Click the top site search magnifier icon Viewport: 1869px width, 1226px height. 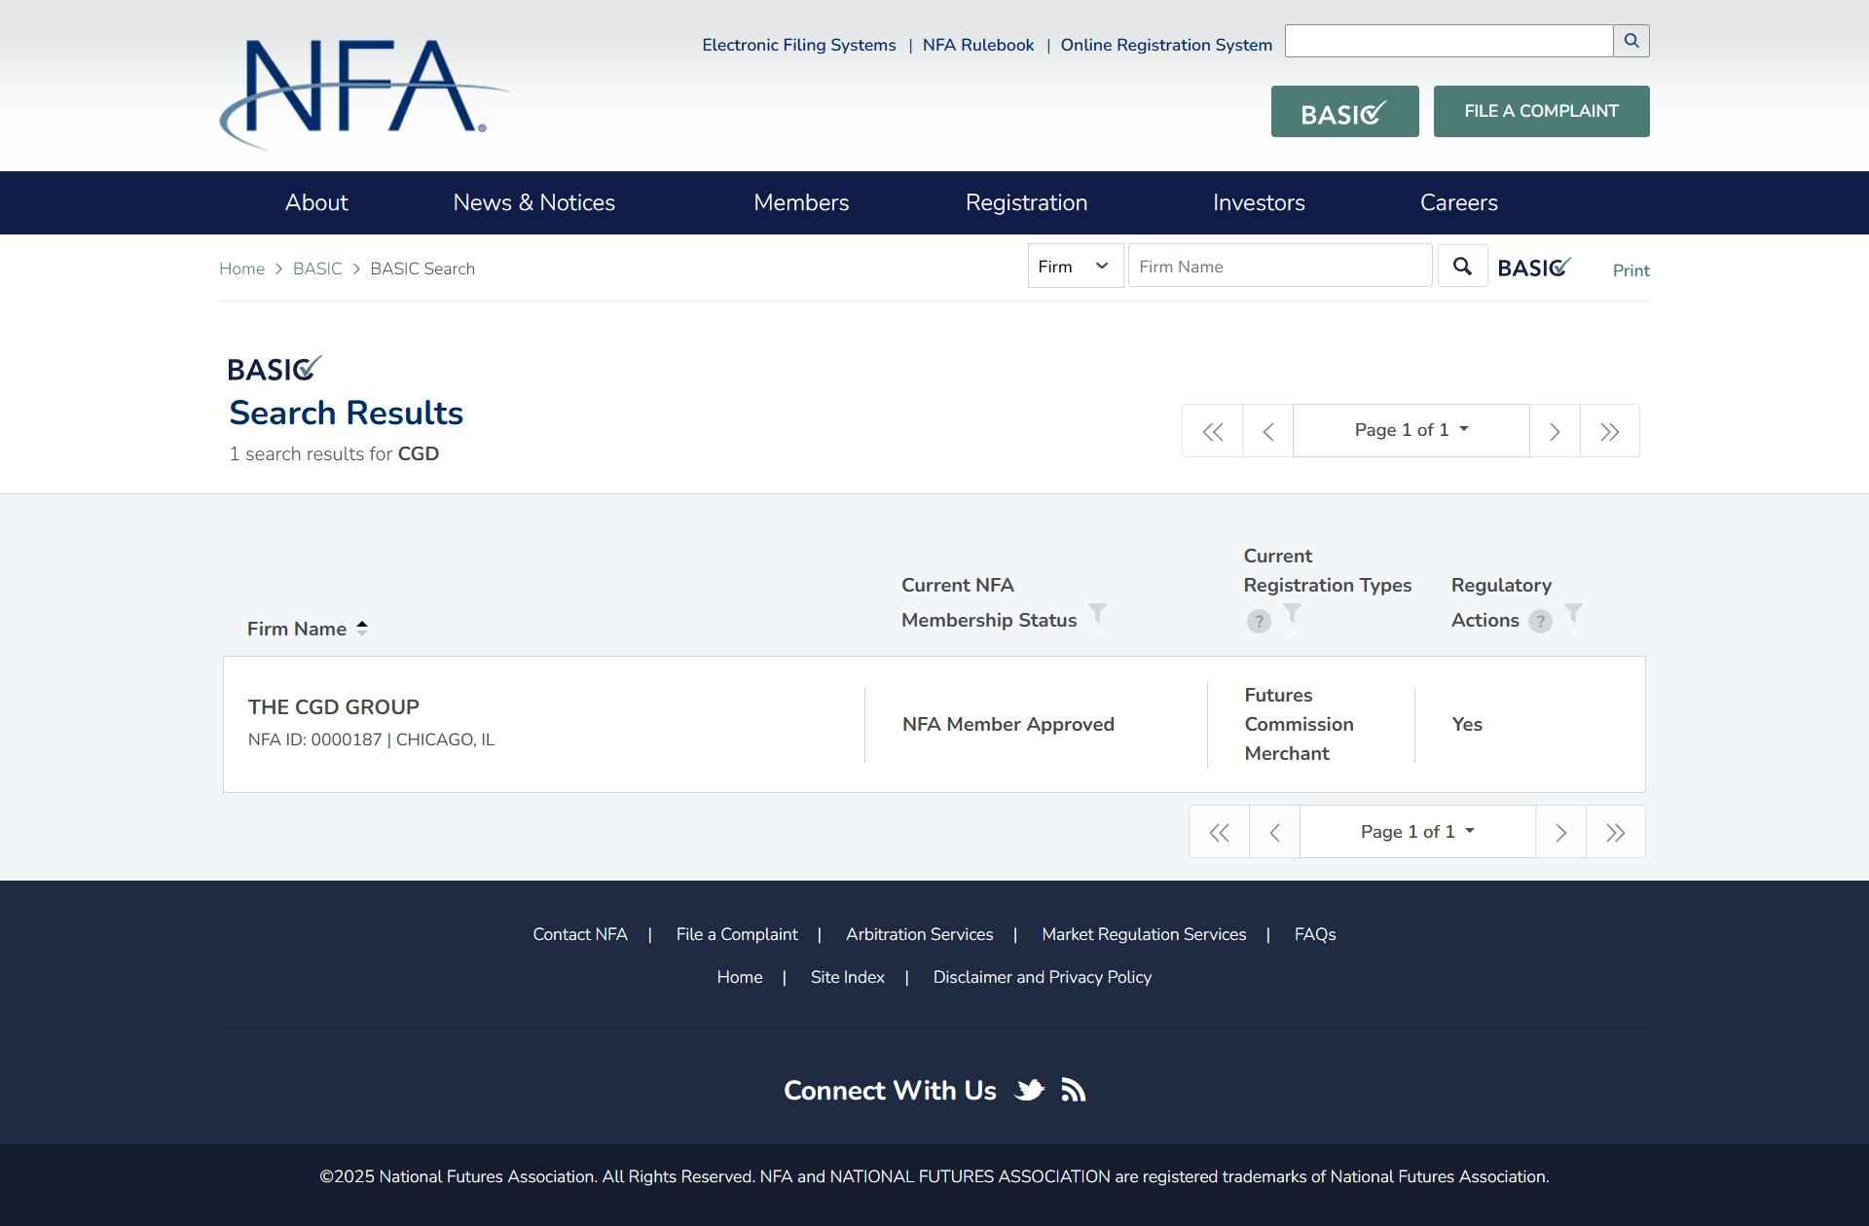[x=1631, y=41]
